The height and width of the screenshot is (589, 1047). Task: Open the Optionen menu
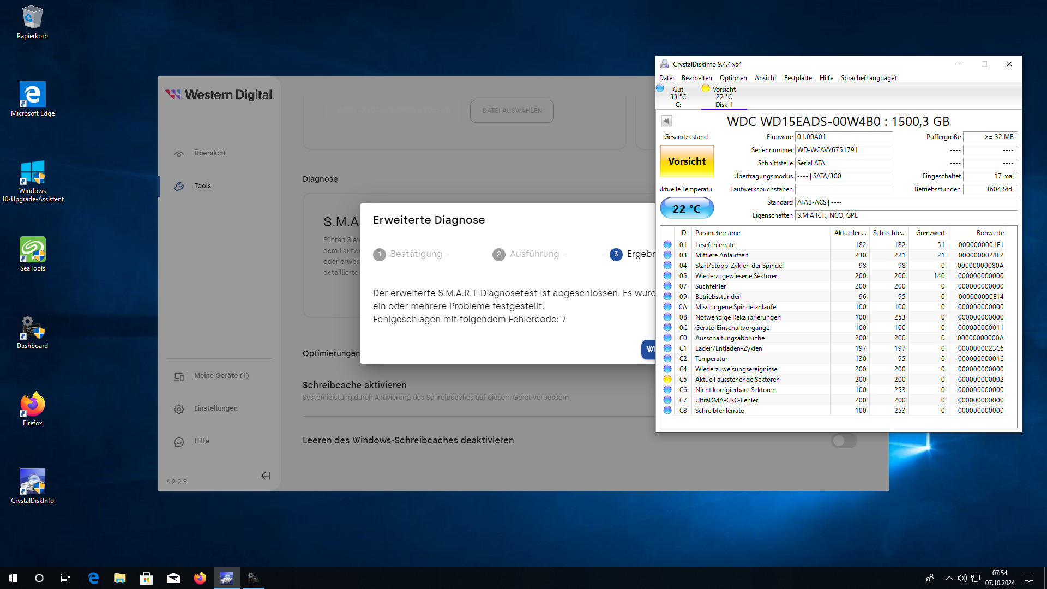point(733,78)
